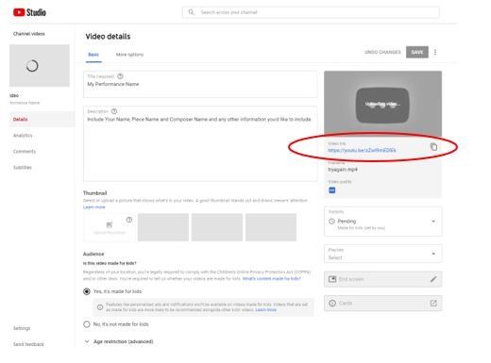
Task: Click the SD video quality badge
Action: tap(332, 190)
